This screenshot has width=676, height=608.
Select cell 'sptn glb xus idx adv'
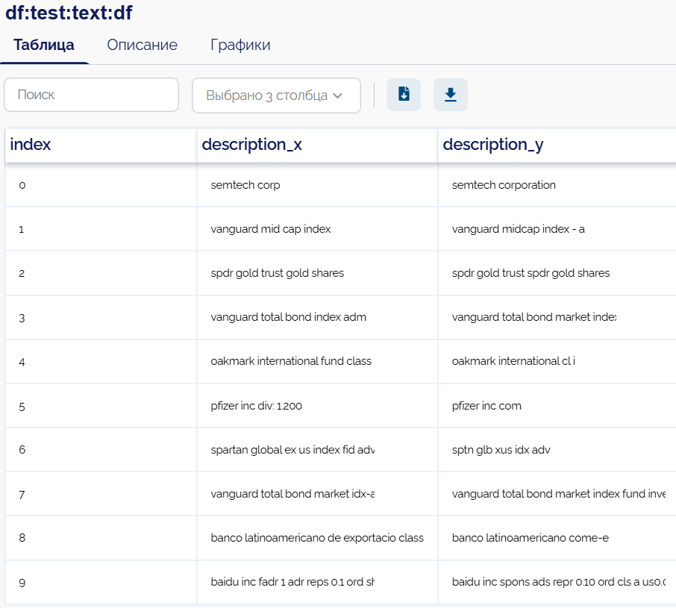pos(557,450)
